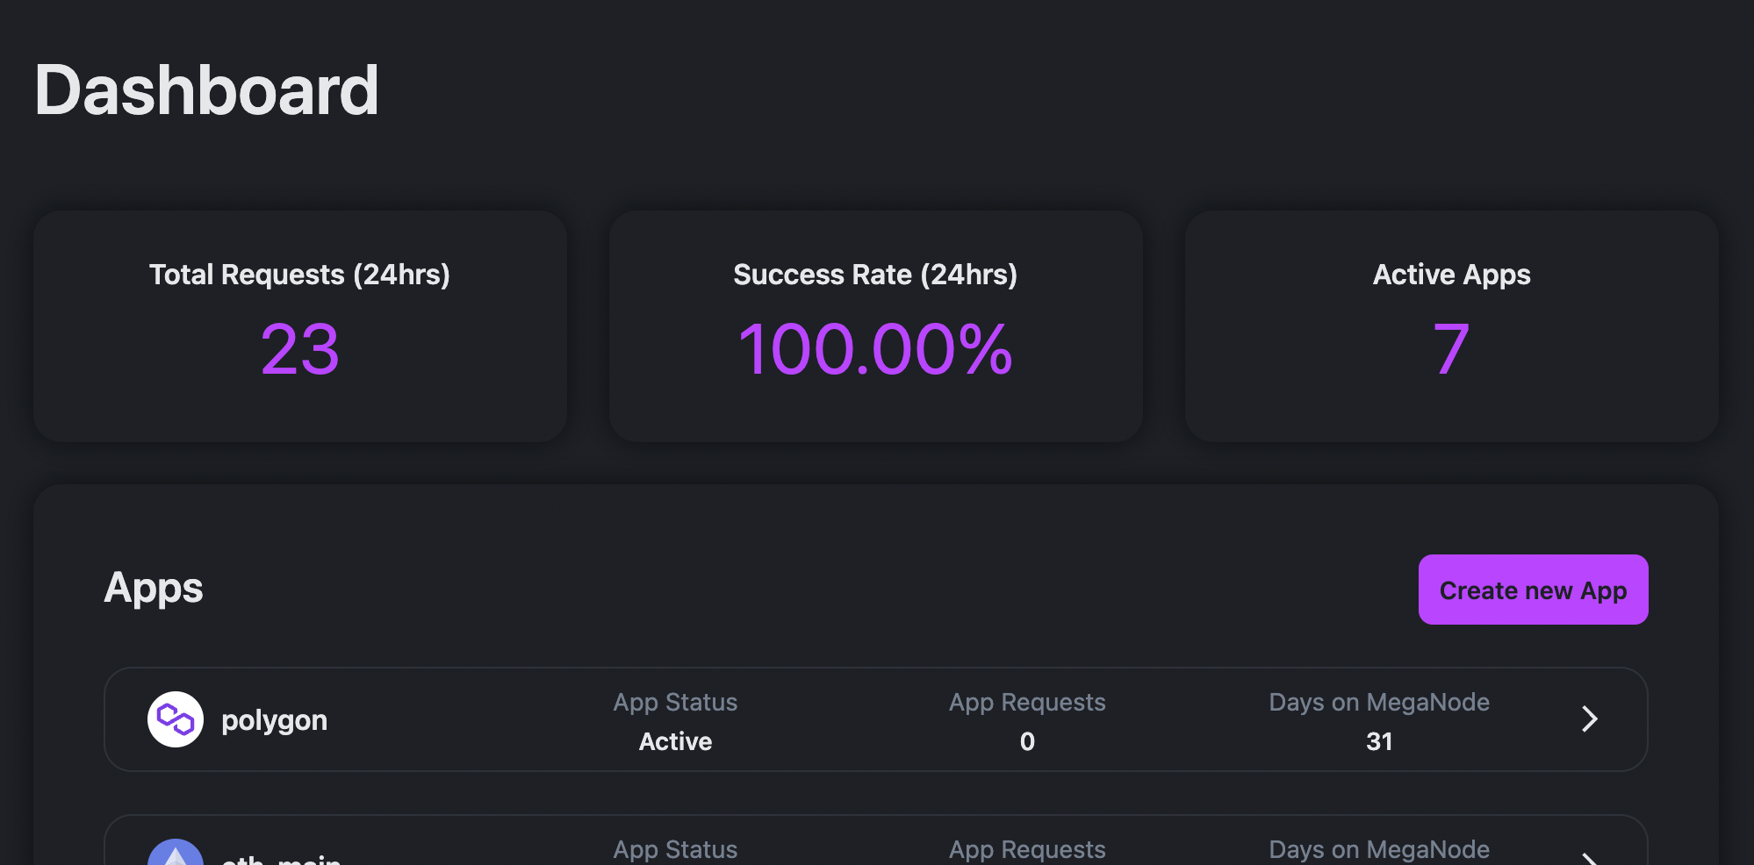Click the purple 23 total requests number
The height and width of the screenshot is (865, 1754).
[299, 349]
